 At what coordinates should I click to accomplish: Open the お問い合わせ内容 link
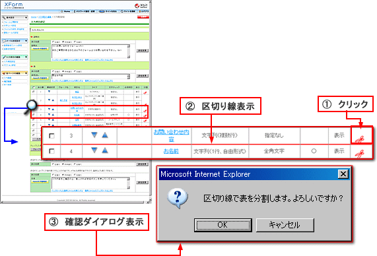click(x=171, y=135)
